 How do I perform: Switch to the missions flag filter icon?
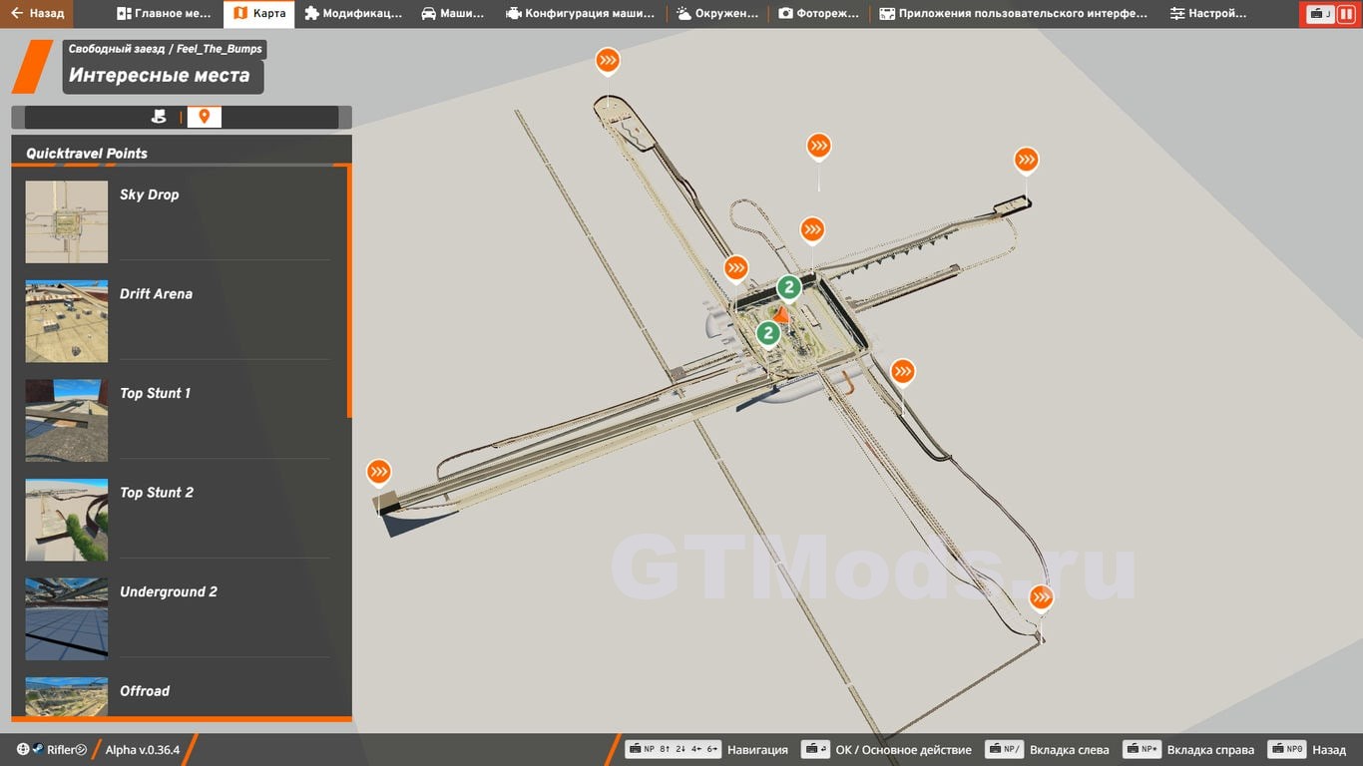pyautogui.click(x=159, y=117)
